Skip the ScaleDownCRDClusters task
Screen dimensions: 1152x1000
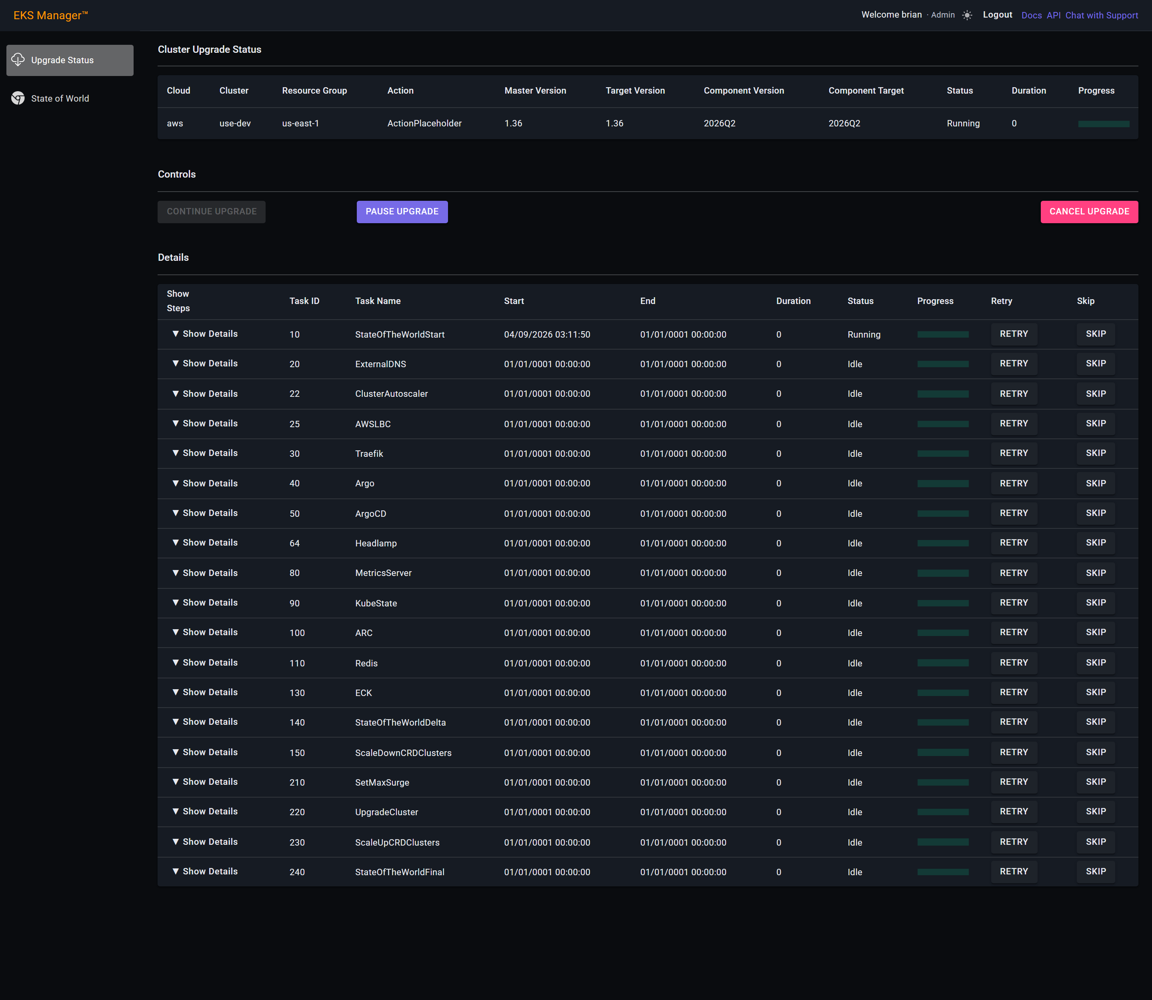pyautogui.click(x=1096, y=752)
